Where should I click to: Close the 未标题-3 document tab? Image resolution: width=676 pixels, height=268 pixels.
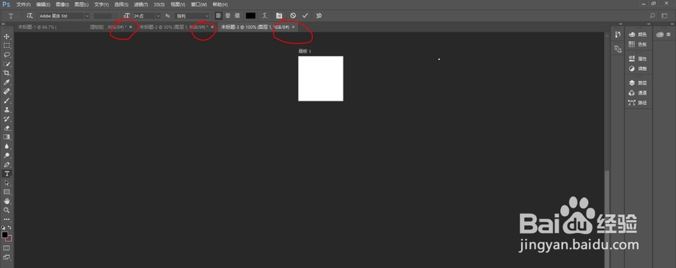(x=293, y=27)
